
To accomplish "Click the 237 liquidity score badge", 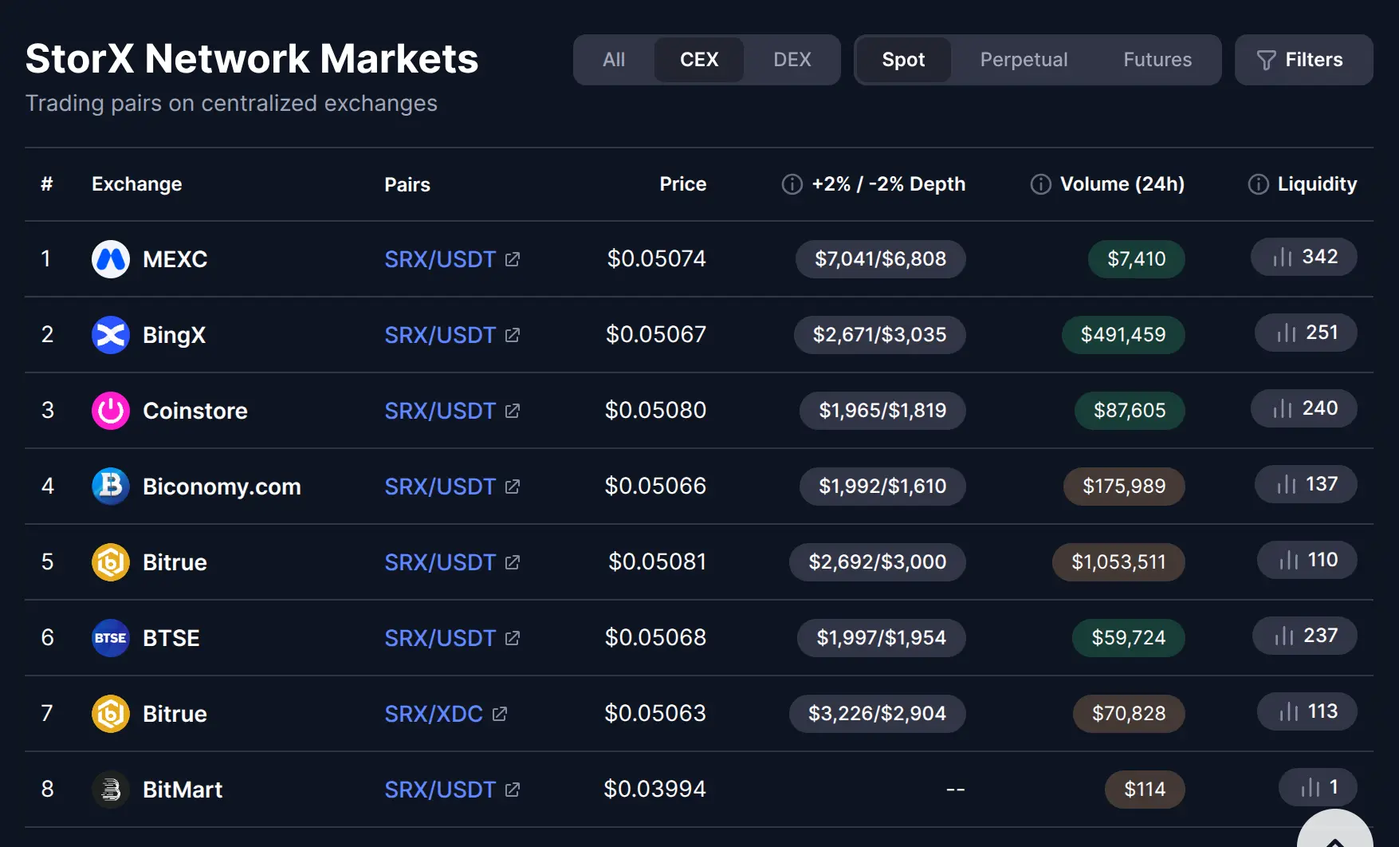I will pyautogui.click(x=1305, y=636).
